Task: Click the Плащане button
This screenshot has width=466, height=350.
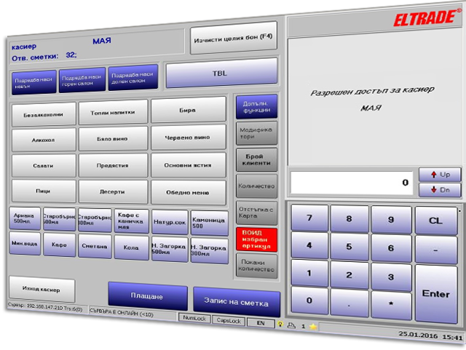Action: 148,296
